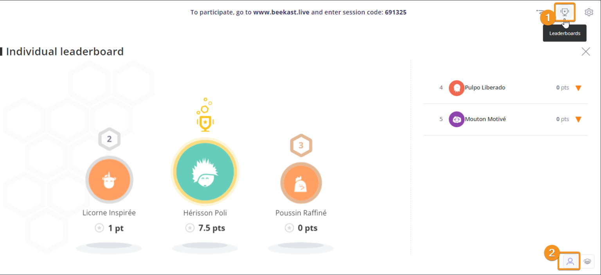
Task: Click Licorne Inspirée's orange unicorn avatar
Action: click(x=109, y=180)
